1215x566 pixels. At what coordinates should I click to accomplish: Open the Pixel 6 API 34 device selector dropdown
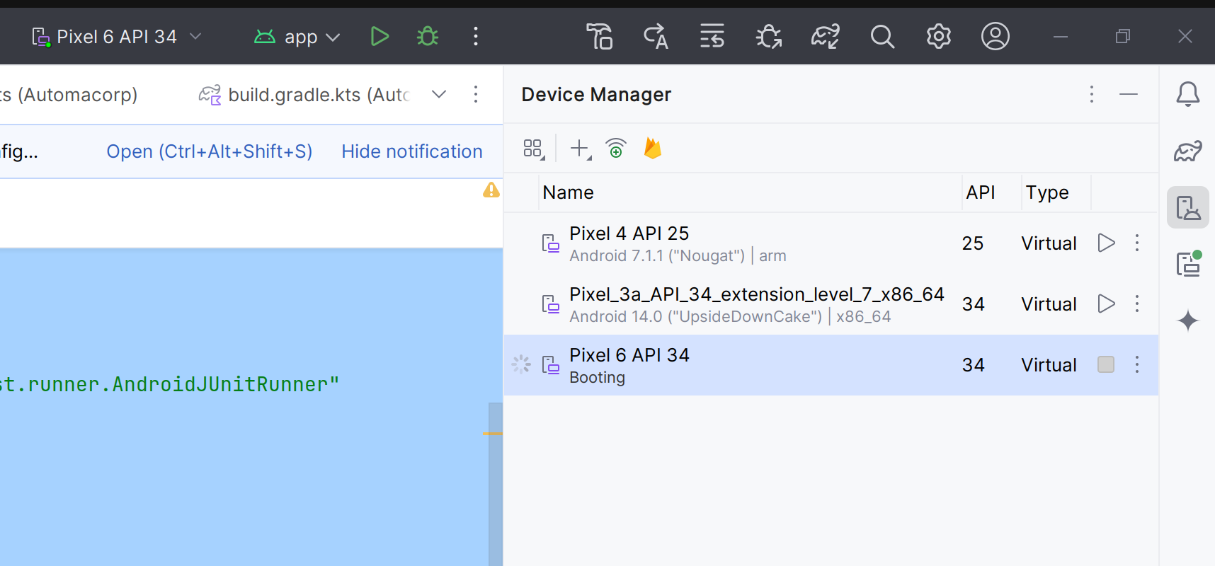[117, 36]
